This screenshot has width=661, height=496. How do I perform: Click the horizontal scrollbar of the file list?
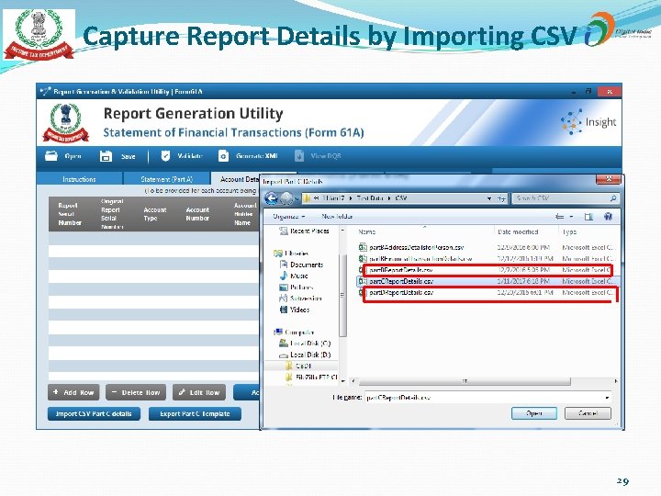point(465,381)
